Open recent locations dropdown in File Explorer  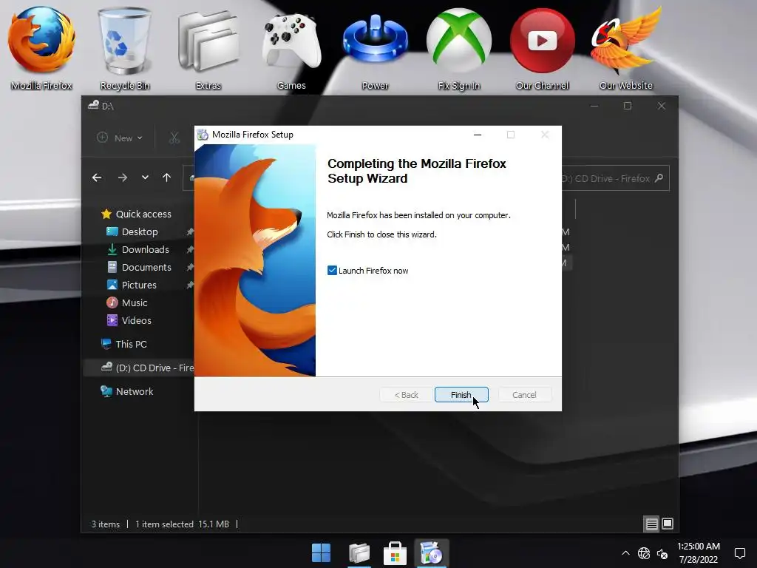click(145, 177)
